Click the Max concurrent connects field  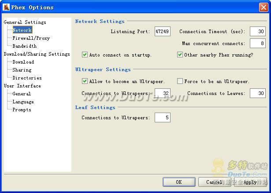click(x=257, y=43)
